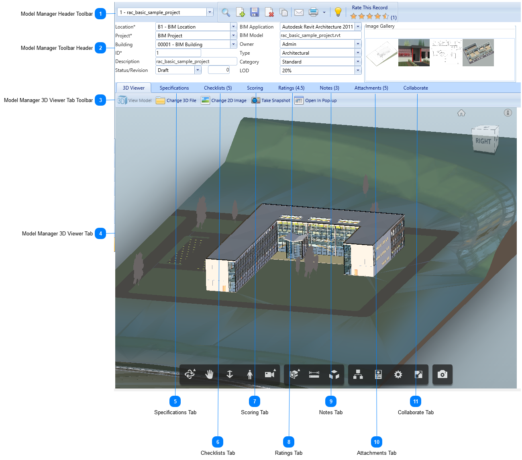Viewport: 522px width, 460px height.
Task: Select the measure ruler tool
Action: (x=314, y=374)
